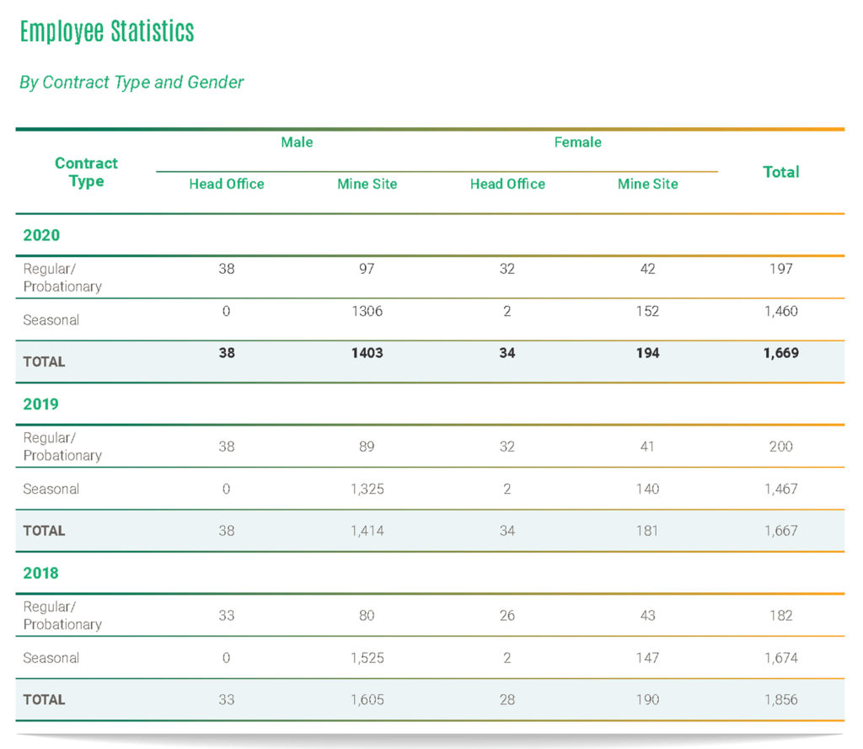The height and width of the screenshot is (749, 863).
Task: Click the Contract Type column header
Action: (86, 172)
